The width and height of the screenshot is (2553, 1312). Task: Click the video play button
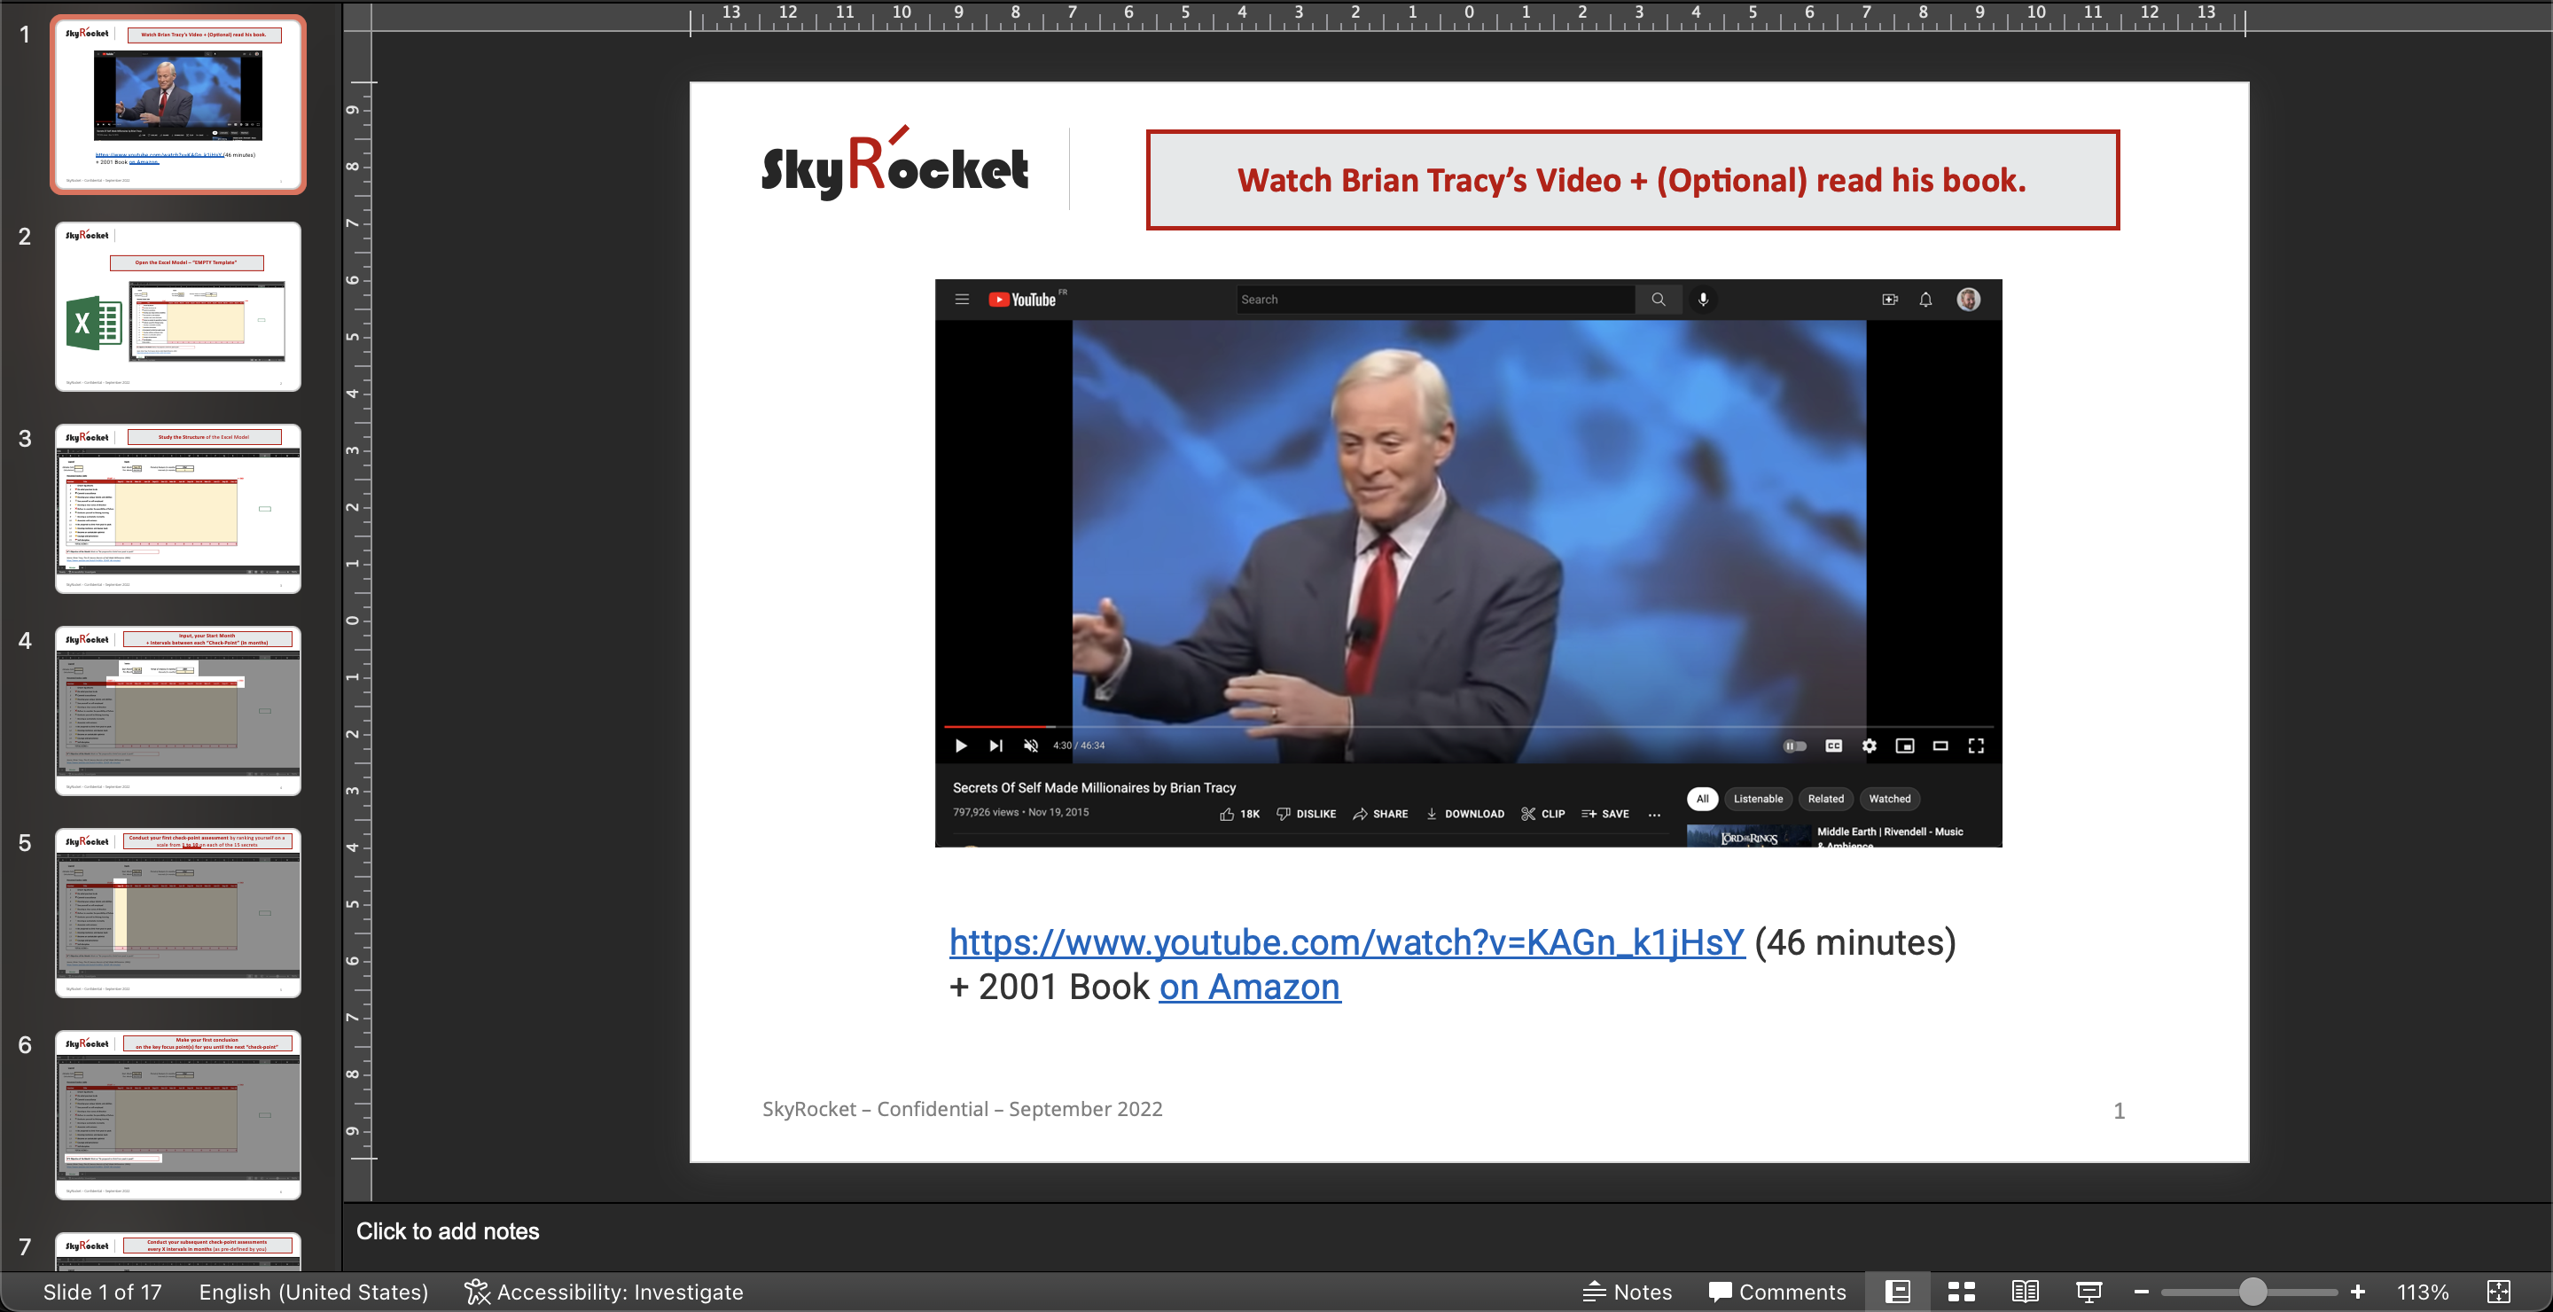point(960,746)
